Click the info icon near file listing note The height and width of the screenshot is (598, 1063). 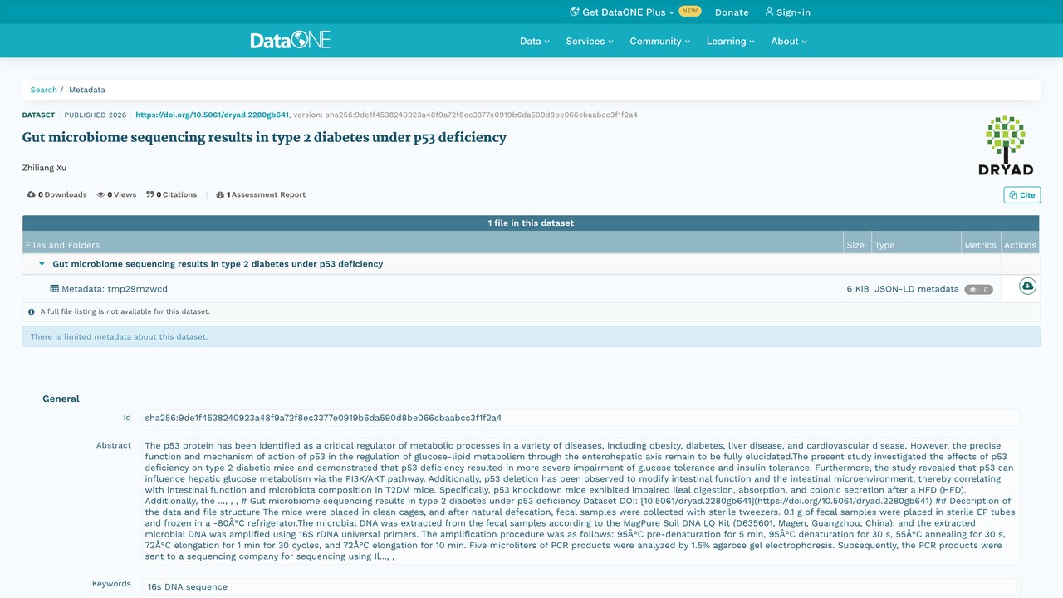(32, 312)
